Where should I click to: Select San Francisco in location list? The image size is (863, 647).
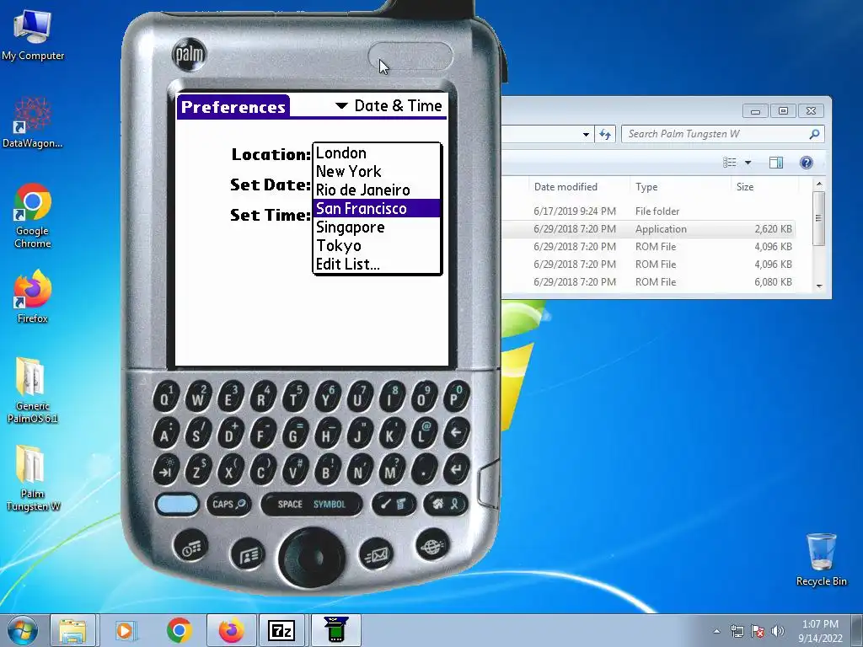tap(377, 209)
